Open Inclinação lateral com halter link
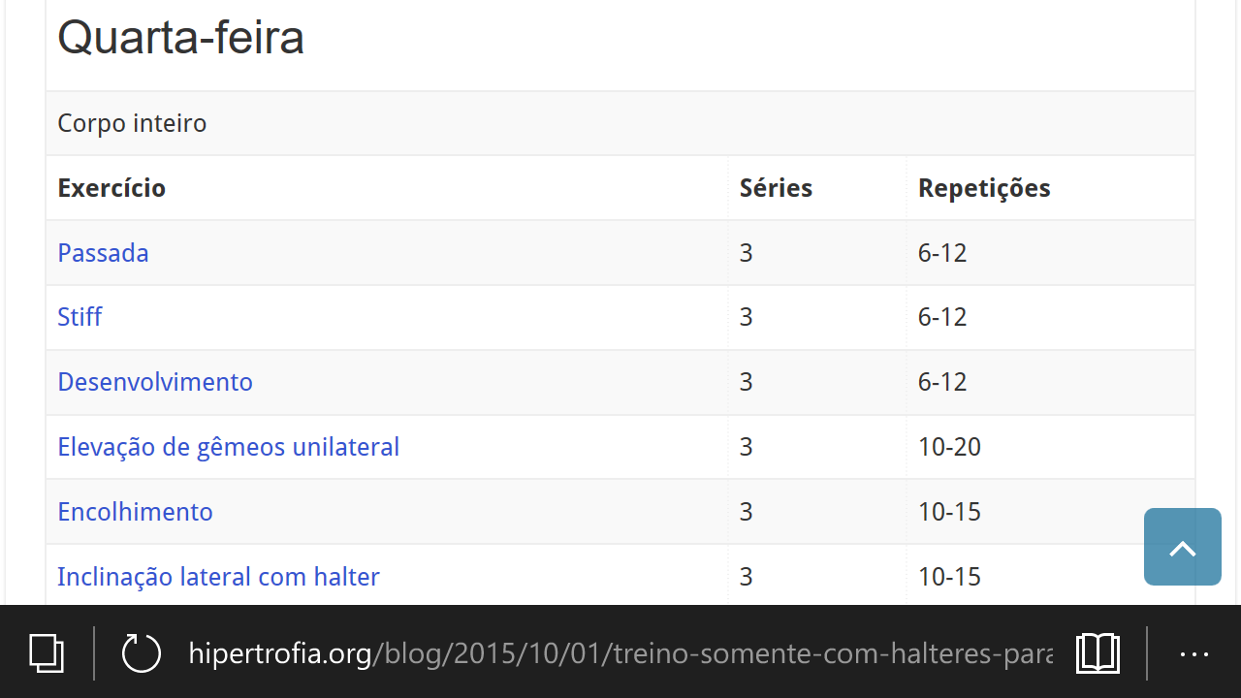Viewport: 1241px width, 698px height. (x=218, y=577)
